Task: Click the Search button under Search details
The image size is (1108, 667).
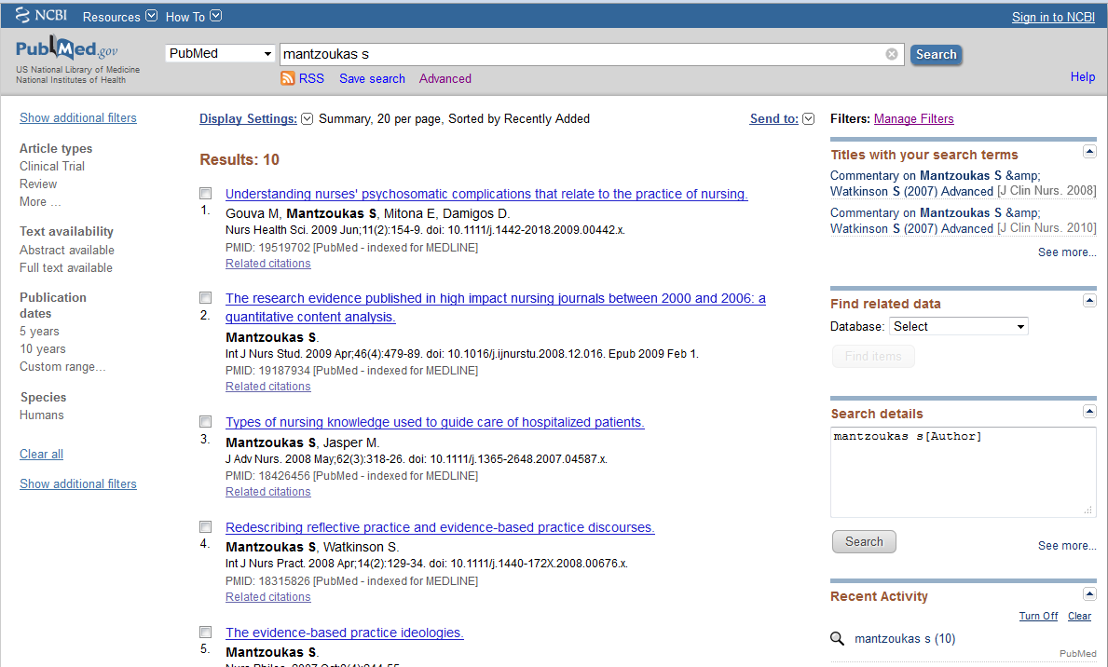Action: pos(864,542)
